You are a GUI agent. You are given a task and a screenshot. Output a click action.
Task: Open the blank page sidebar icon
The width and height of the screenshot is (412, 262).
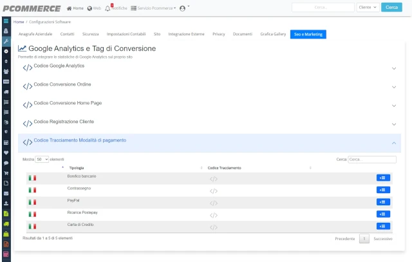tap(6, 183)
